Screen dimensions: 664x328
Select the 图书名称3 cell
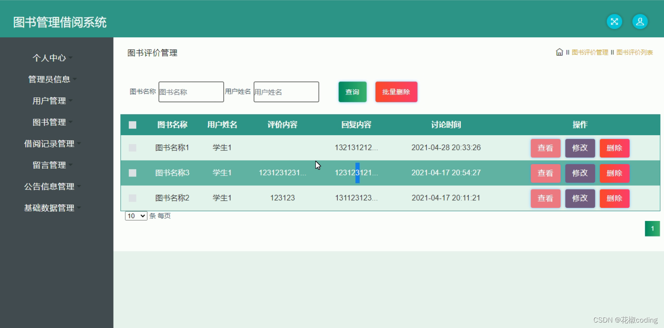click(172, 173)
